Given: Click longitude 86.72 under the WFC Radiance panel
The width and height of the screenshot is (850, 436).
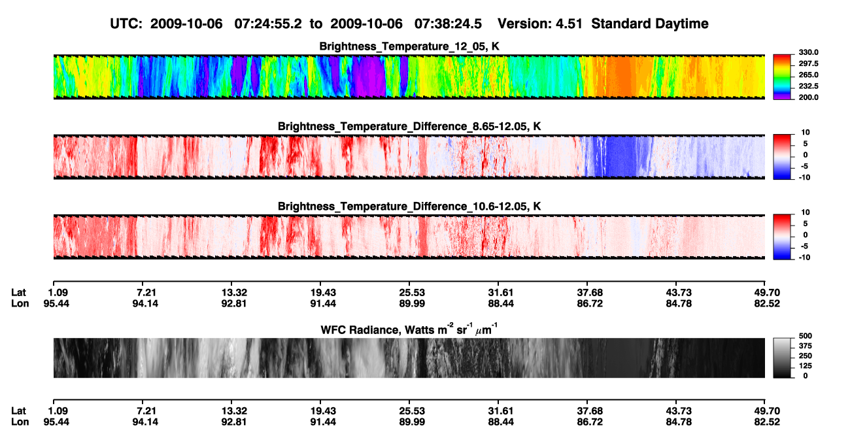Looking at the screenshot, I should pyautogui.click(x=591, y=422).
